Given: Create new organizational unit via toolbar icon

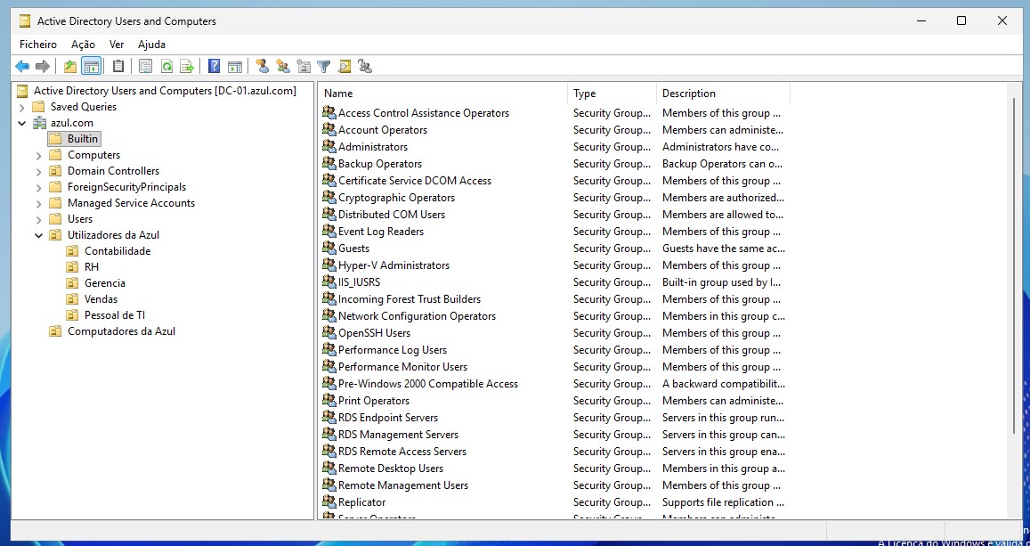Looking at the screenshot, I should (x=304, y=67).
